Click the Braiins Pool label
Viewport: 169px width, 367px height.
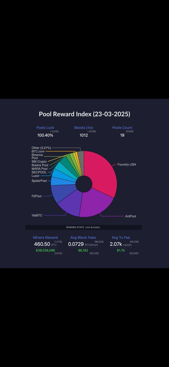pyautogui.click(x=40, y=165)
